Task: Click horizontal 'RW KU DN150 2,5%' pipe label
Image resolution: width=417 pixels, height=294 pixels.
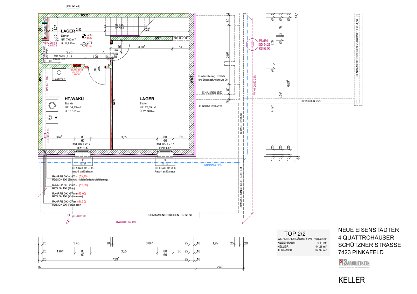Action: pyautogui.click(x=126, y=222)
